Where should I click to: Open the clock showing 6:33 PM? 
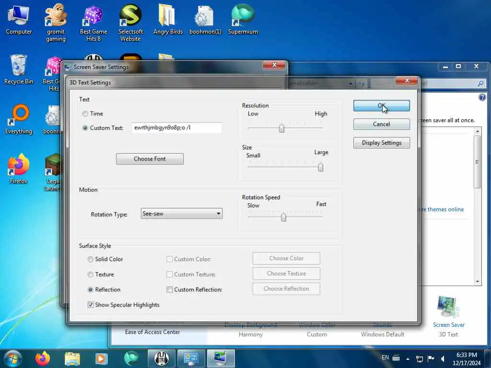[x=467, y=359]
